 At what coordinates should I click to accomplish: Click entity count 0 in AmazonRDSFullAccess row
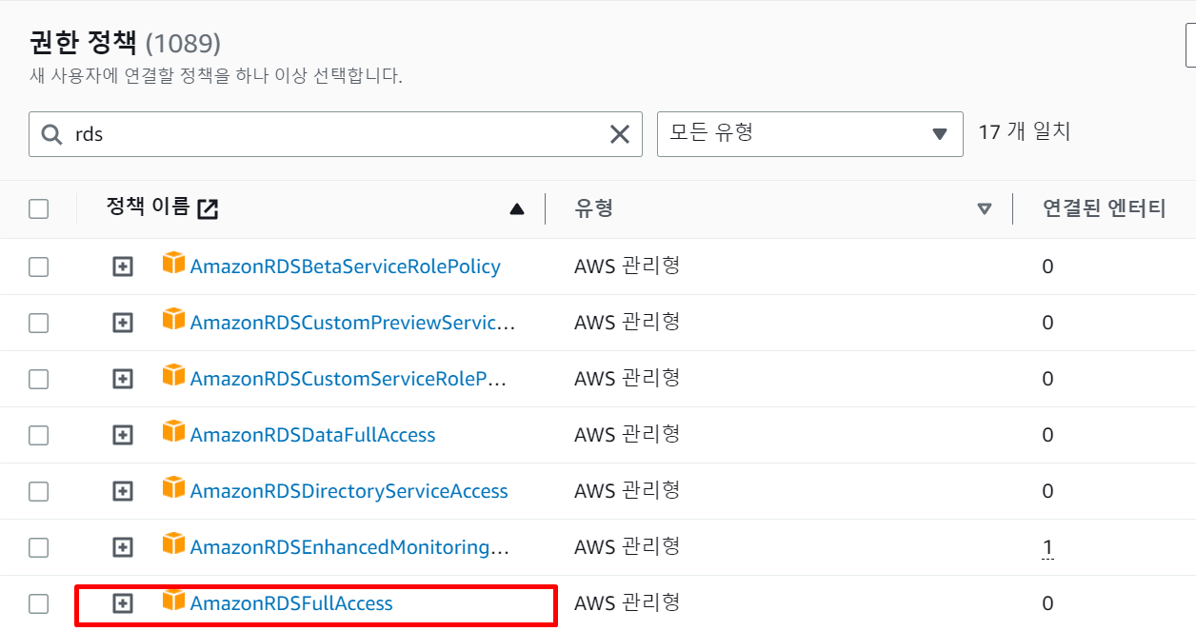pos(1047,603)
